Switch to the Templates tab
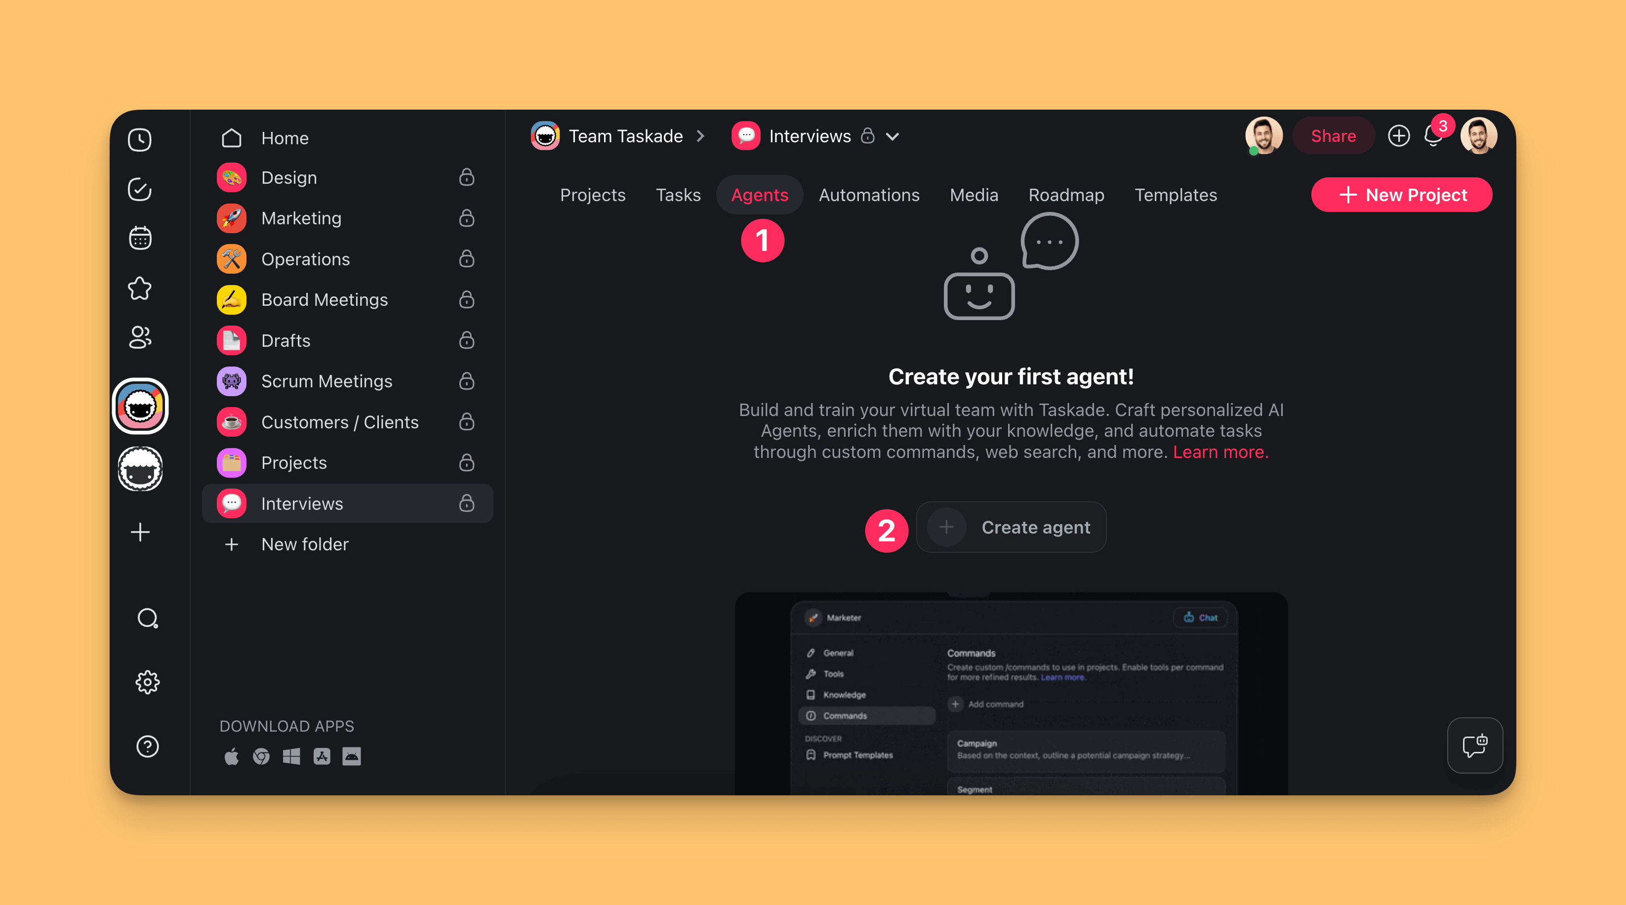Screen dimensions: 1626x905 point(1176,195)
